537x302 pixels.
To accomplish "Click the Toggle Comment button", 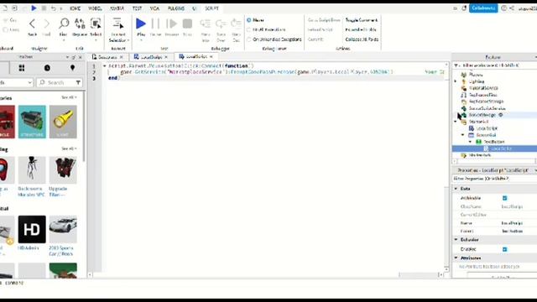I will pyautogui.click(x=361, y=20).
